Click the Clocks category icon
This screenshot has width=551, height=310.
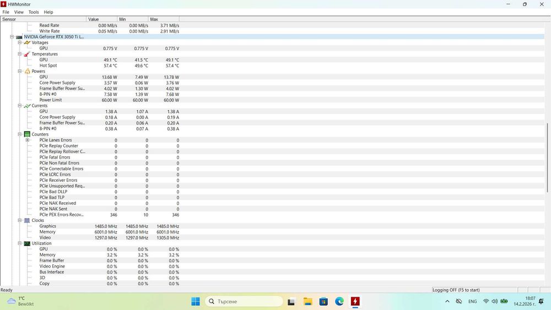tap(27, 220)
